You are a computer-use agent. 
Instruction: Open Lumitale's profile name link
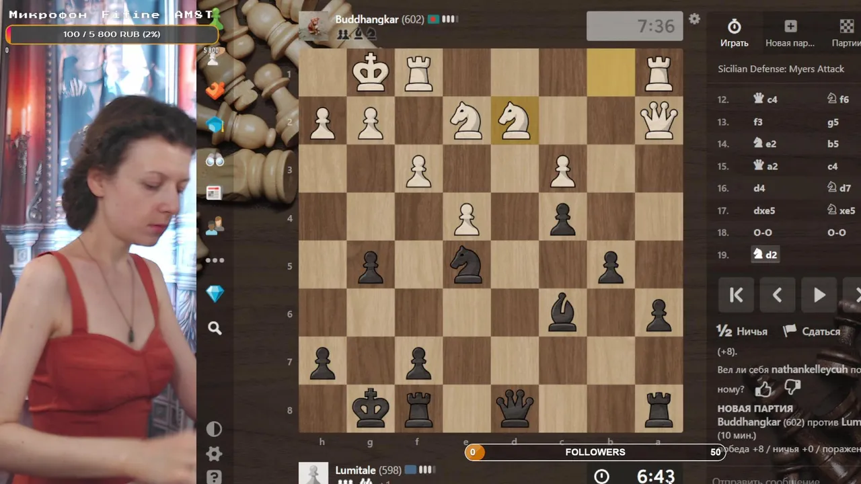coord(356,471)
